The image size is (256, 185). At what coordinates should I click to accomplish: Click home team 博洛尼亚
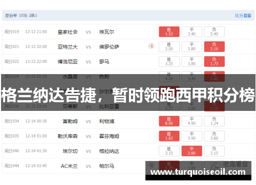(x=68, y=62)
